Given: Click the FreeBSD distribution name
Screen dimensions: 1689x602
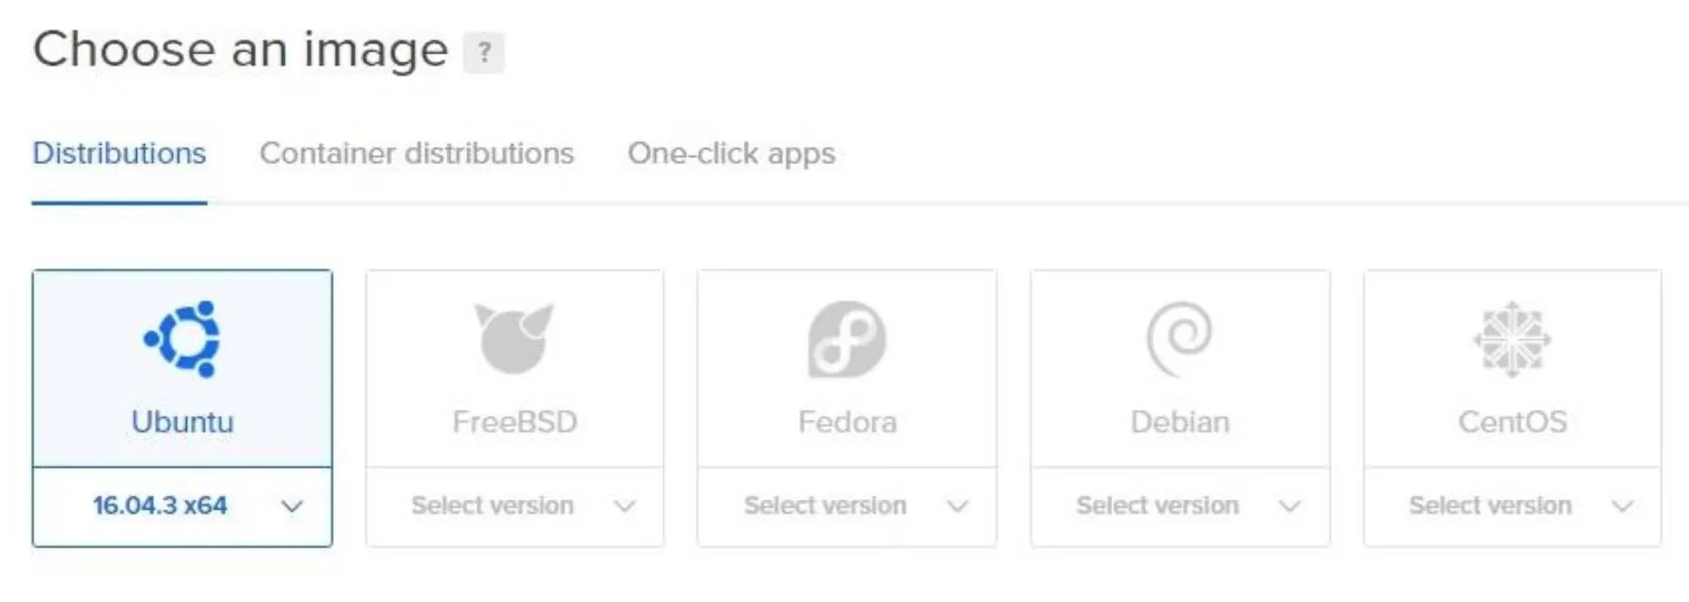Looking at the screenshot, I should coord(514,422).
